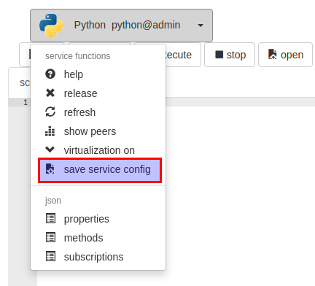Viewport: 315px width, 286px height.
Task: Click the release X icon
Action: click(50, 93)
